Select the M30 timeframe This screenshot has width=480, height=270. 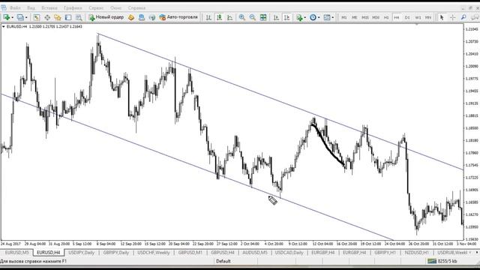(x=376, y=18)
